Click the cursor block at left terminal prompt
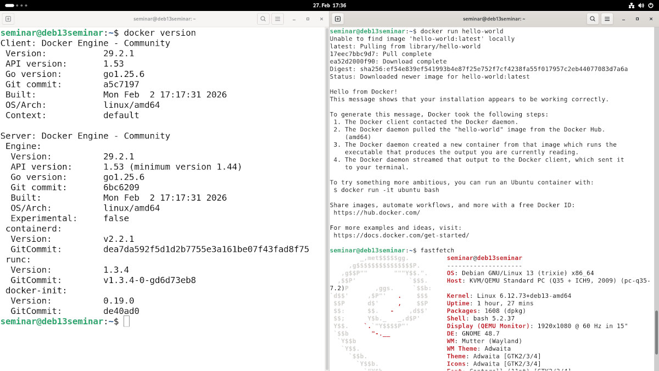Screen dimensions: 659x371 (126, 321)
